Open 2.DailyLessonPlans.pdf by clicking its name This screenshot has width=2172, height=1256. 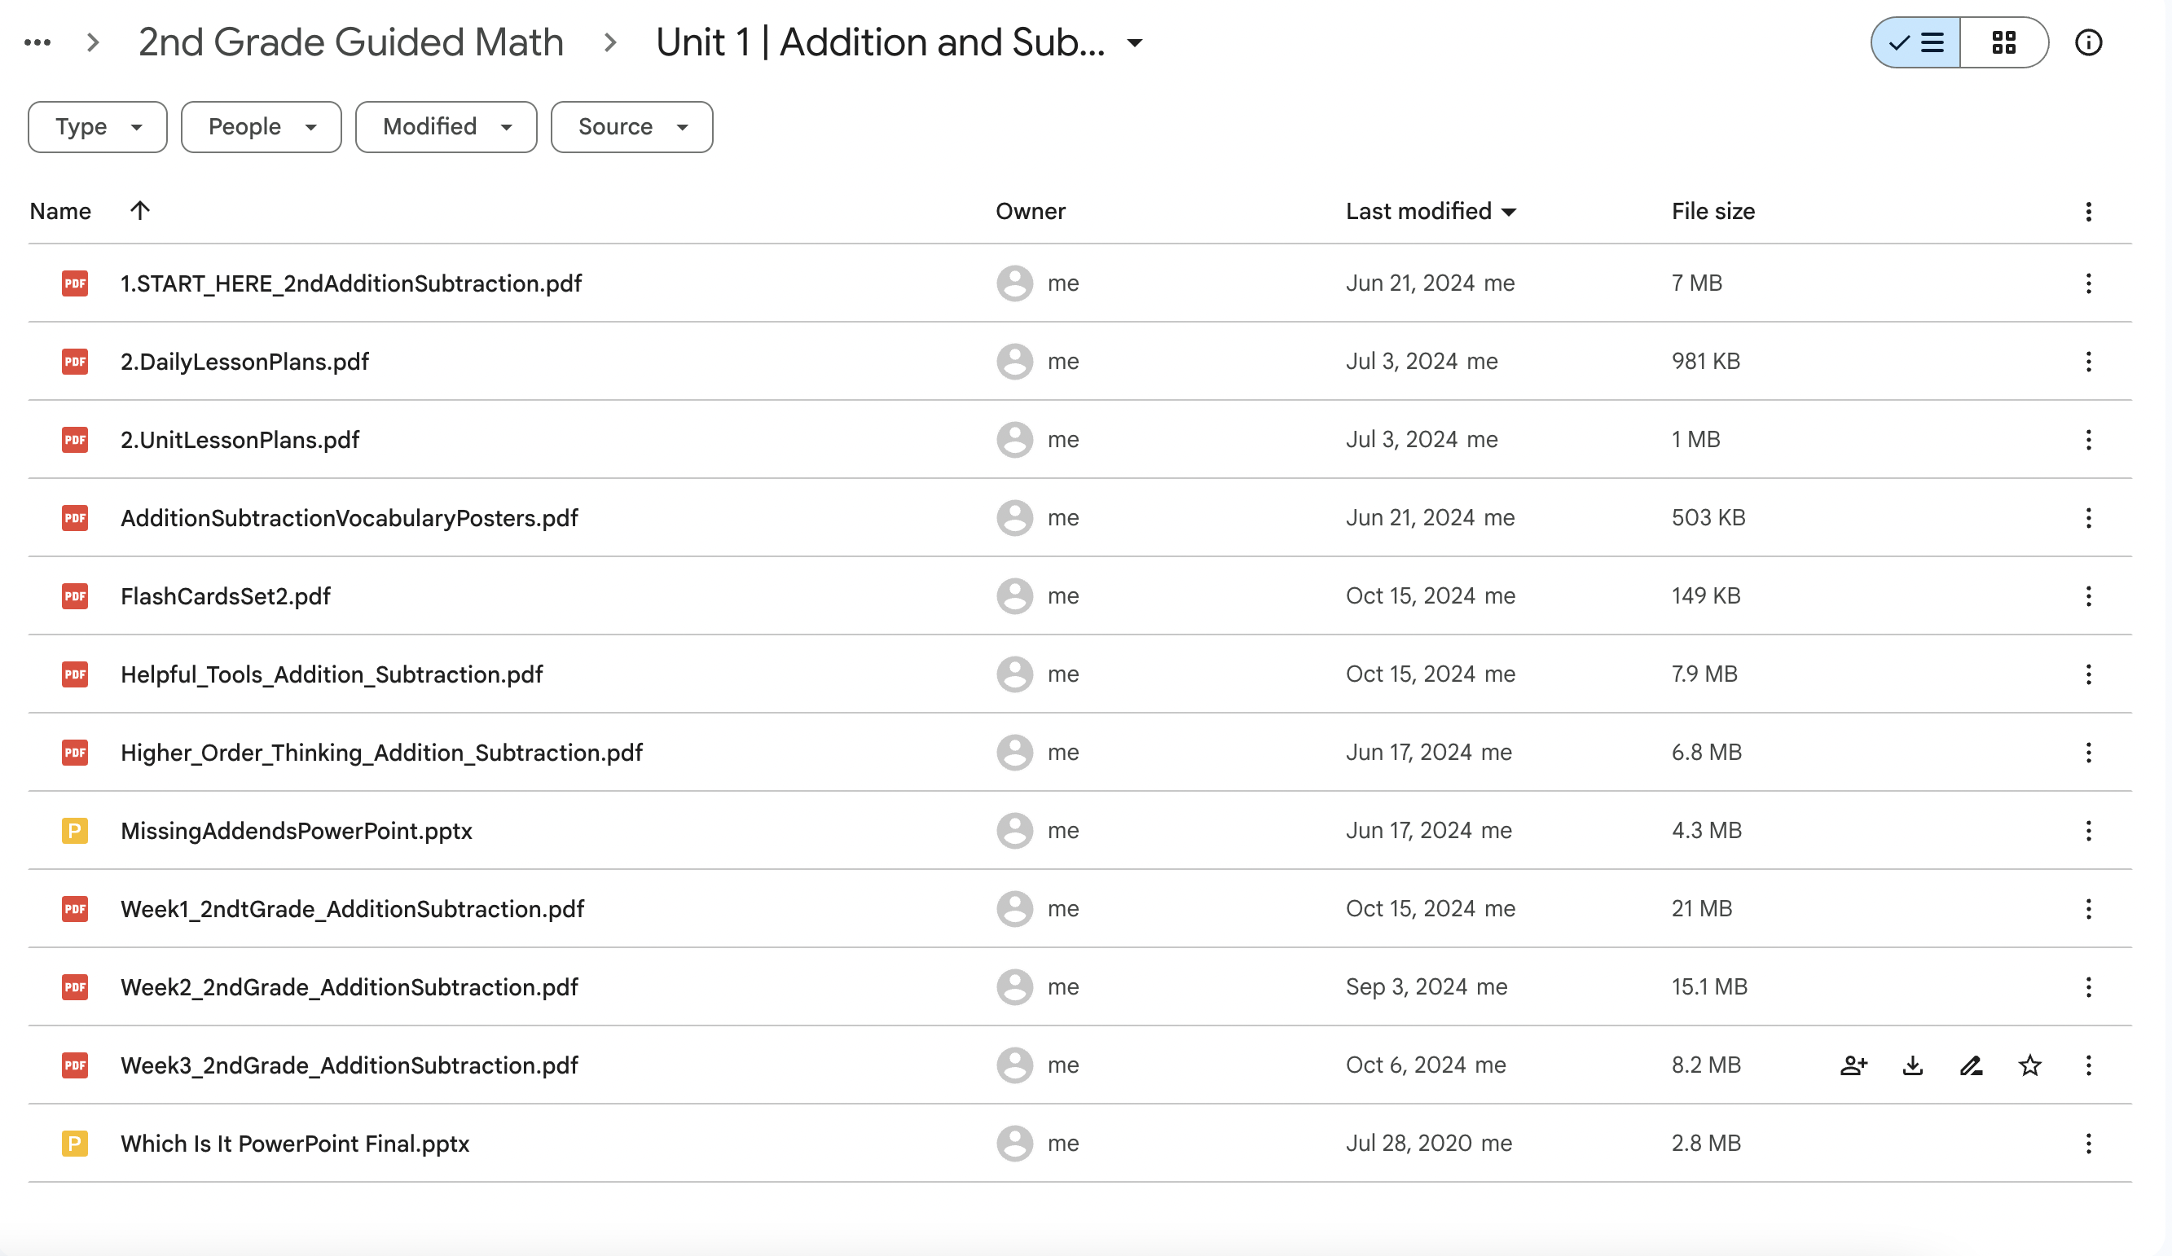click(x=244, y=362)
